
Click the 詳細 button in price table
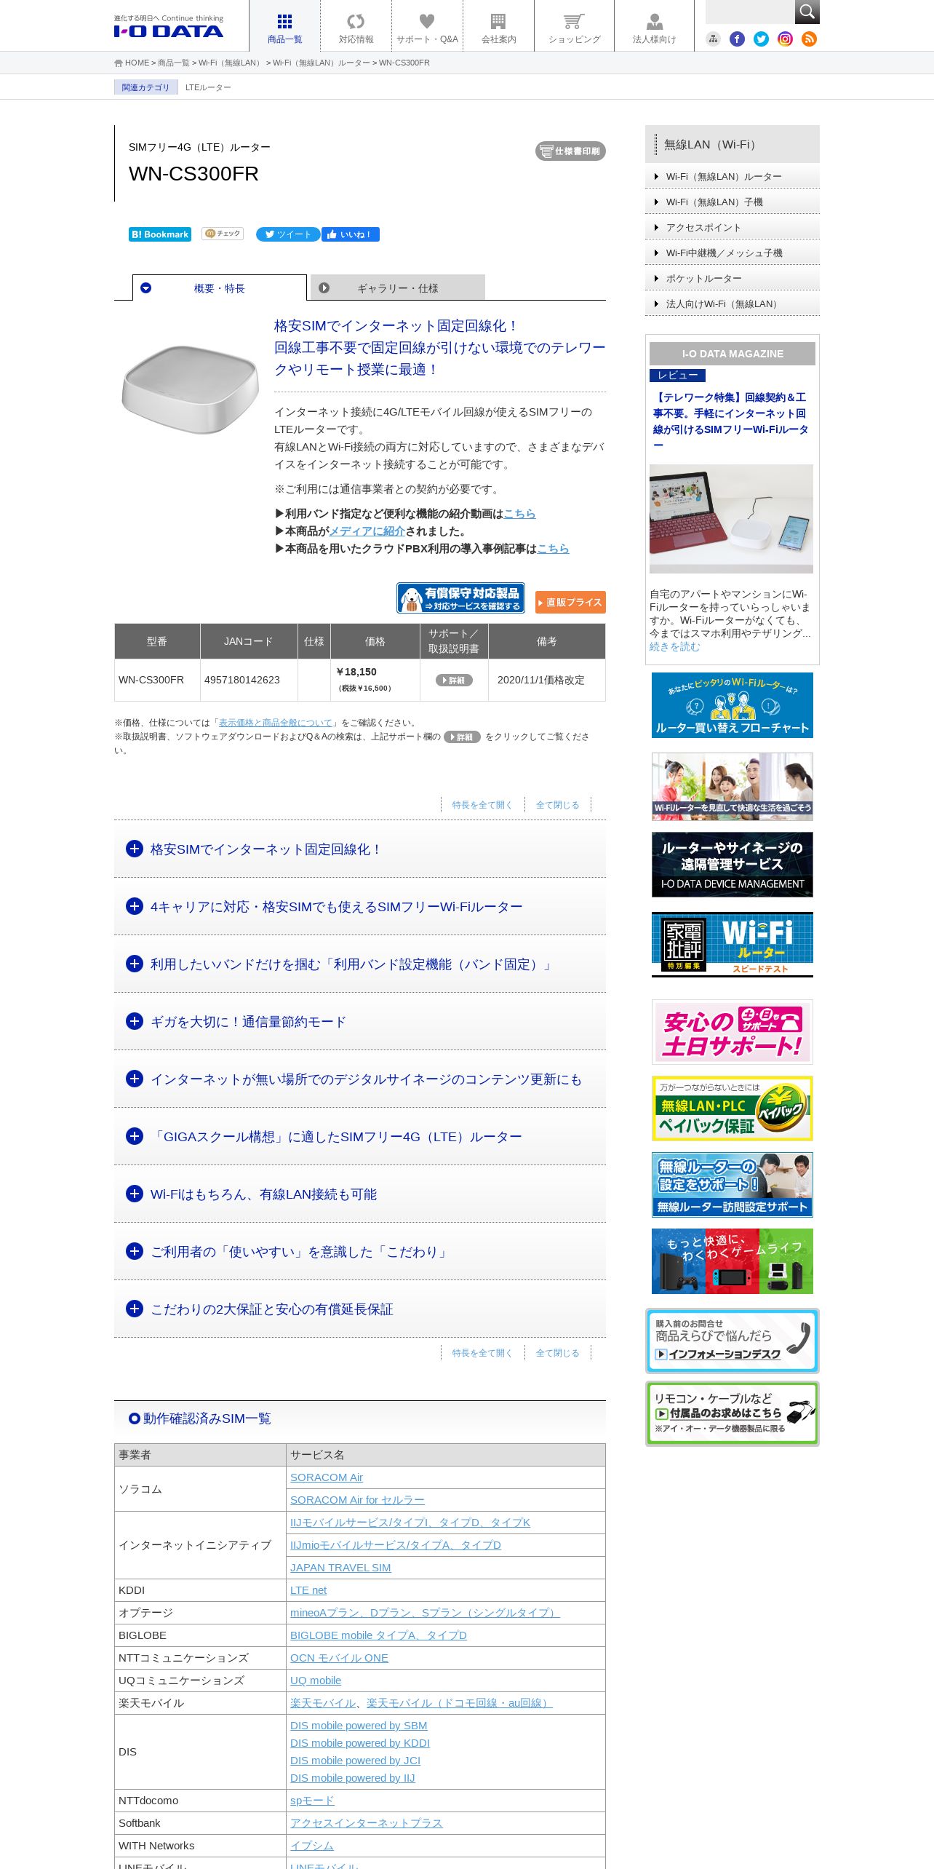454,680
